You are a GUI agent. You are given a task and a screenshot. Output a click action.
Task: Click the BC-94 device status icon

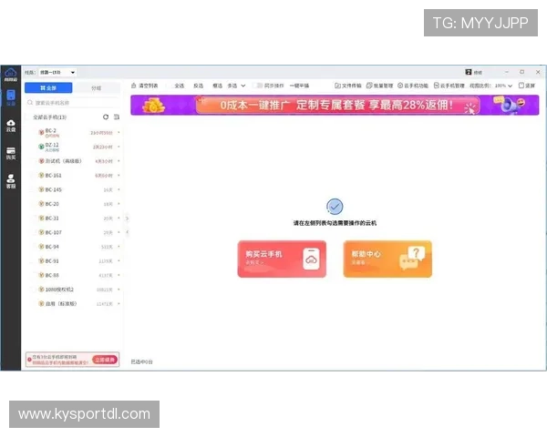click(41, 247)
